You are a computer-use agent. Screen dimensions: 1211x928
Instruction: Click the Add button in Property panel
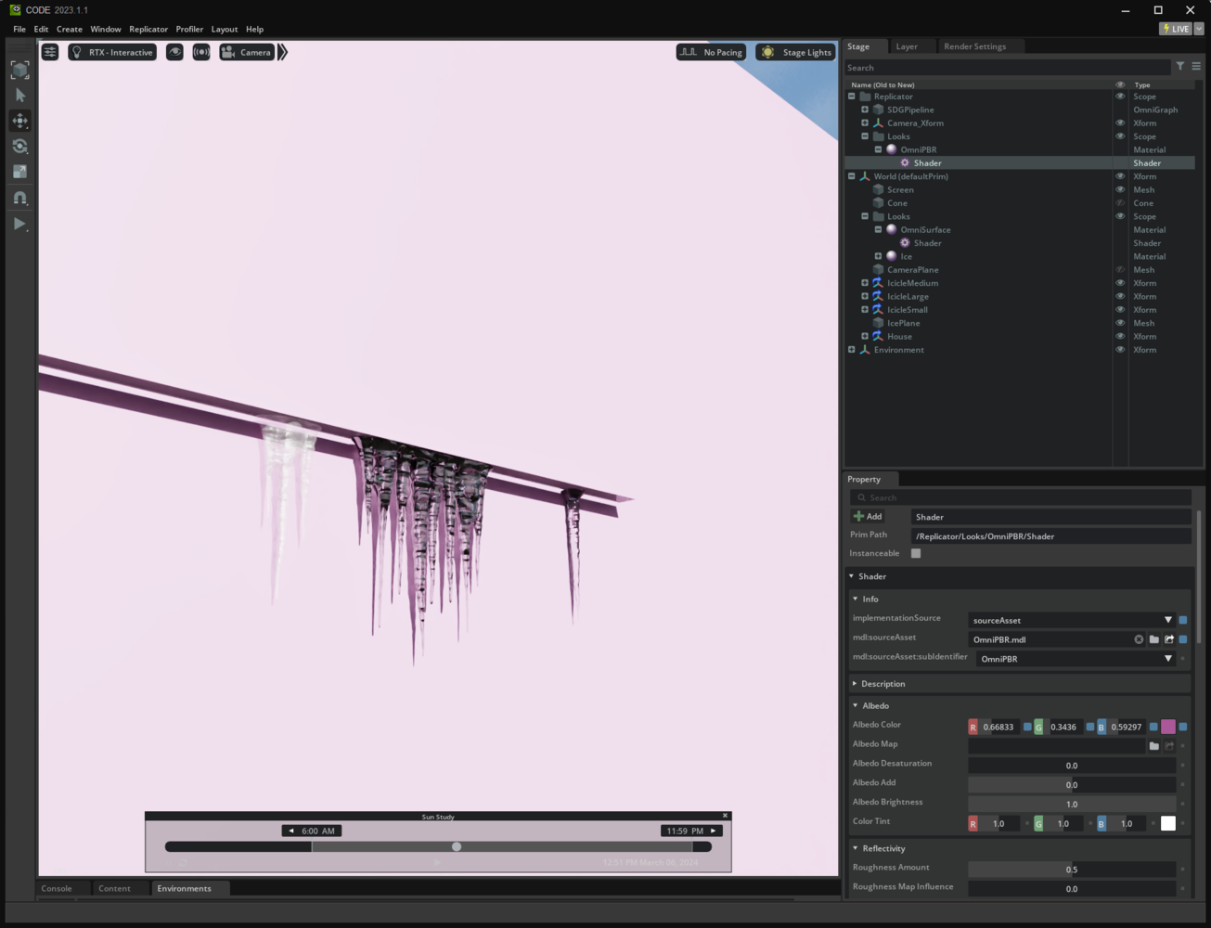click(x=868, y=517)
